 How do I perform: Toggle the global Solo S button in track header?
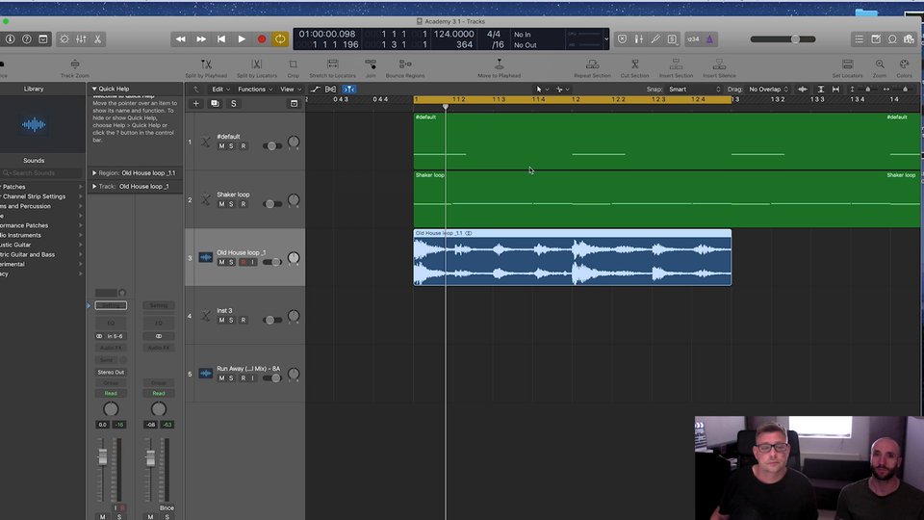233,104
